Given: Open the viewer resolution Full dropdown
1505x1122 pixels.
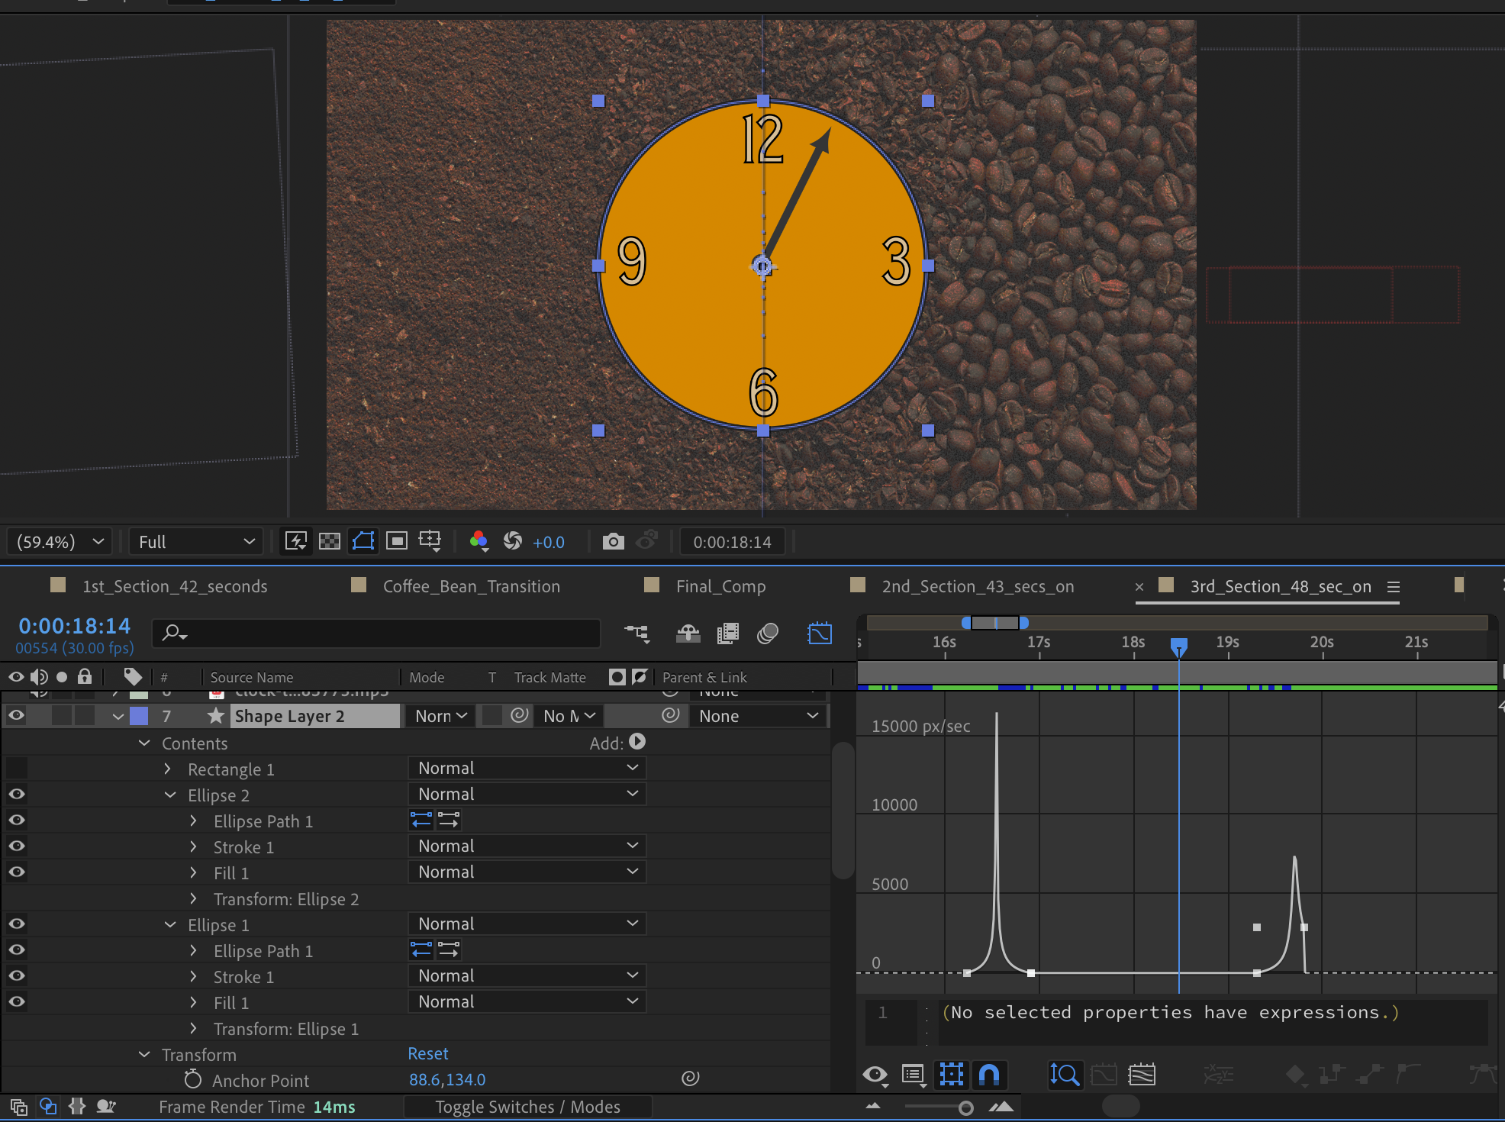Looking at the screenshot, I should (x=196, y=542).
